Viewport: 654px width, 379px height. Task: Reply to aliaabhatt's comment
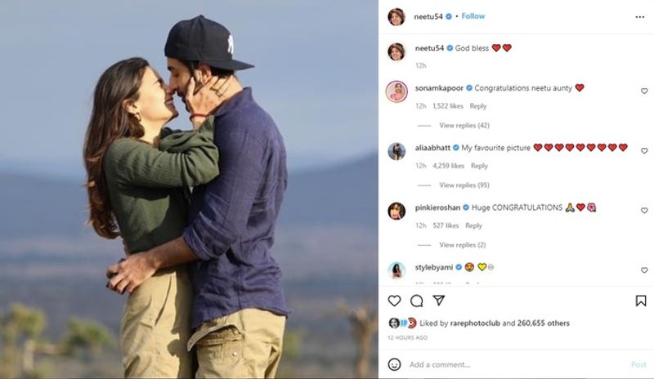coord(479,166)
